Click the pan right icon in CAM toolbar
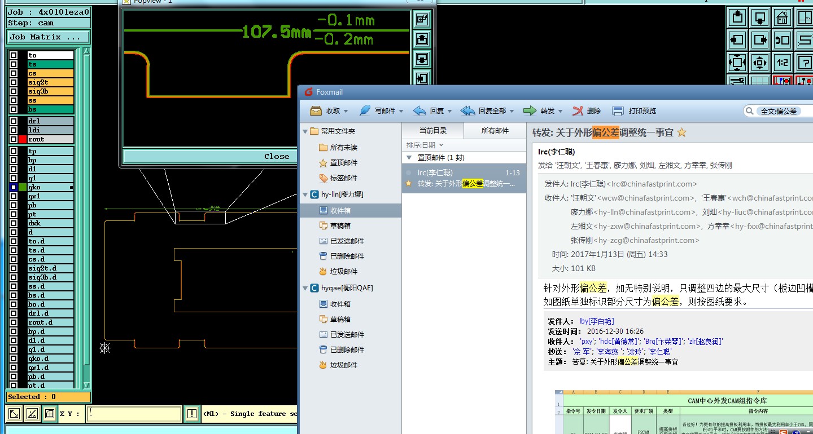 (x=760, y=39)
